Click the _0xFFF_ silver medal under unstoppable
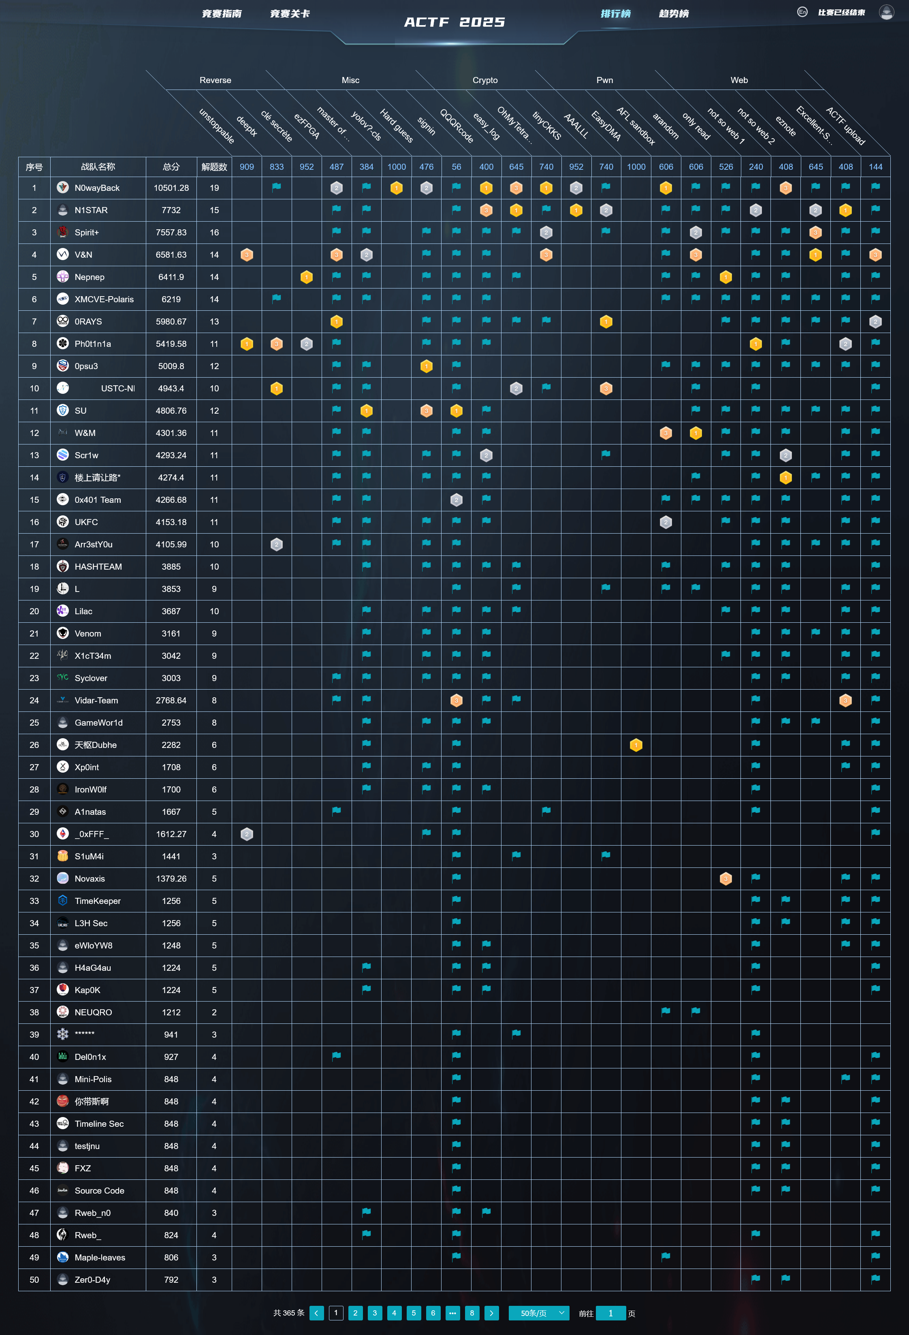Viewport: 909px width, 1335px height. [246, 834]
